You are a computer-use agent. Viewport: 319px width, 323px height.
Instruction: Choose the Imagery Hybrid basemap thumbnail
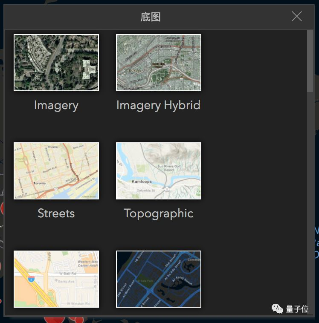point(159,63)
